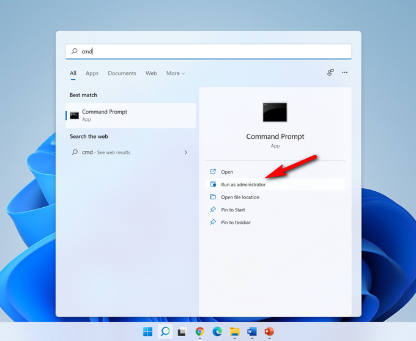
Task: Launch Microsoft Edge from the taskbar
Action: pos(217,331)
